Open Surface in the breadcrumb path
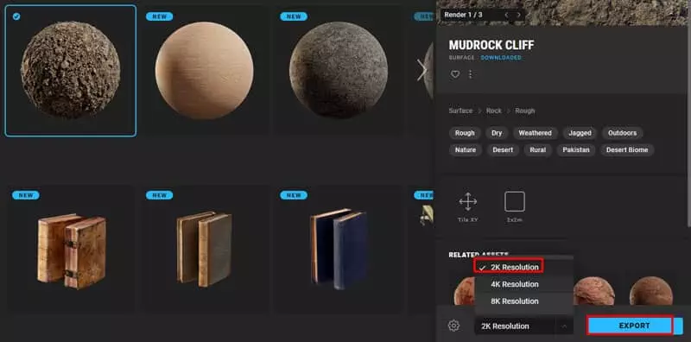The image size is (691, 342). (x=460, y=111)
